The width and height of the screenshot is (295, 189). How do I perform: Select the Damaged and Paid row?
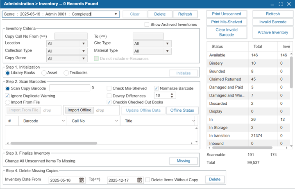pos(248,88)
